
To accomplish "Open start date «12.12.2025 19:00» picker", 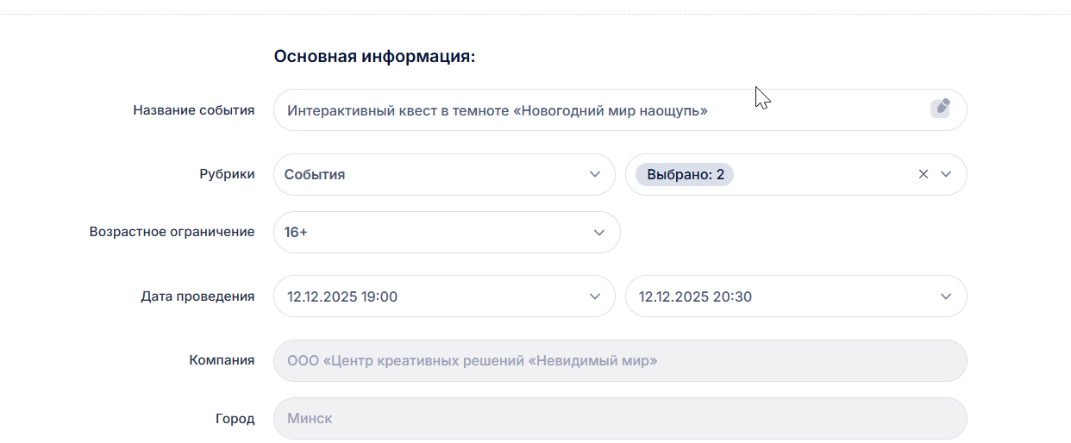I will click(x=431, y=296).
